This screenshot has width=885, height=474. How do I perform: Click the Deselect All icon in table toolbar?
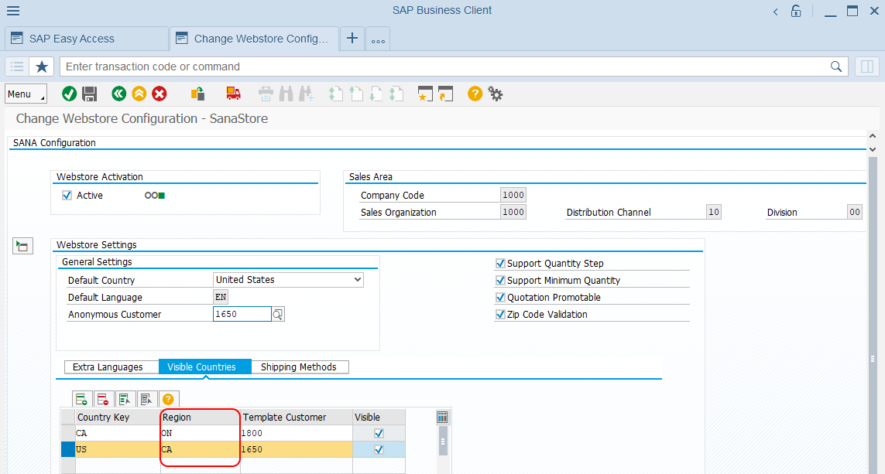coord(146,400)
